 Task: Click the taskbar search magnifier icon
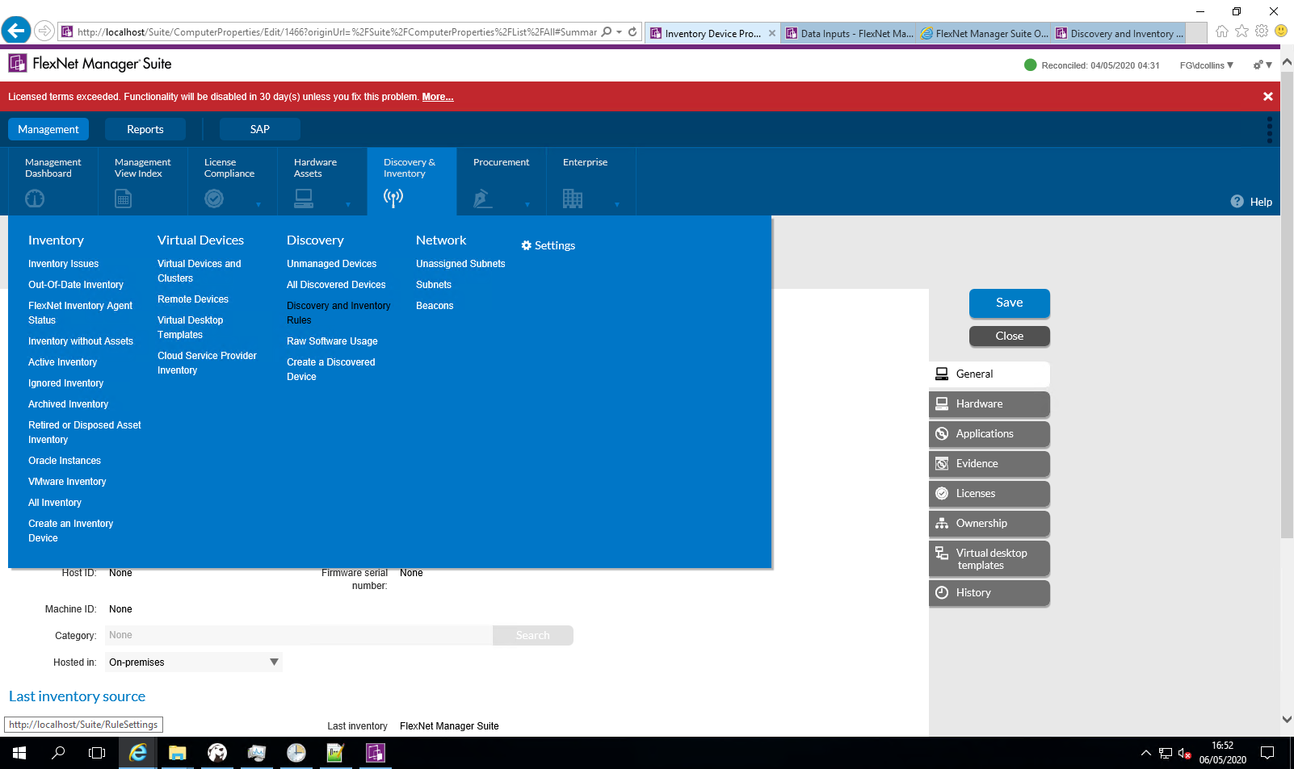click(x=58, y=753)
